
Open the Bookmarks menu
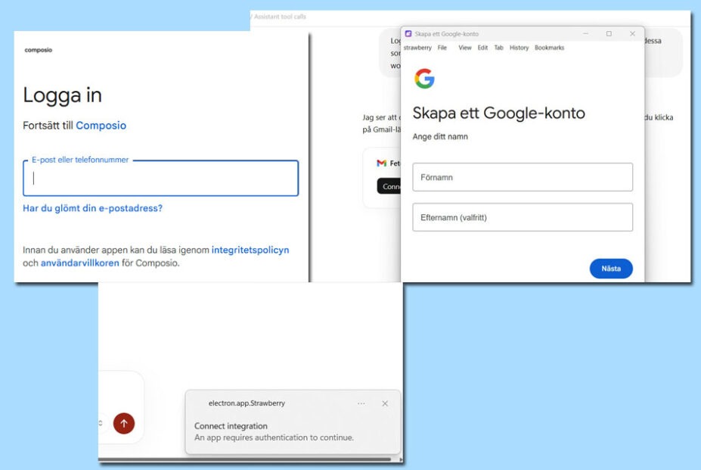pyautogui.click(x=549, y=48)
